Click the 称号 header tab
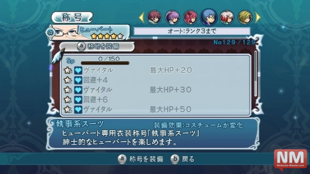Viewport: 310px width, 174px height. point(72,17)
